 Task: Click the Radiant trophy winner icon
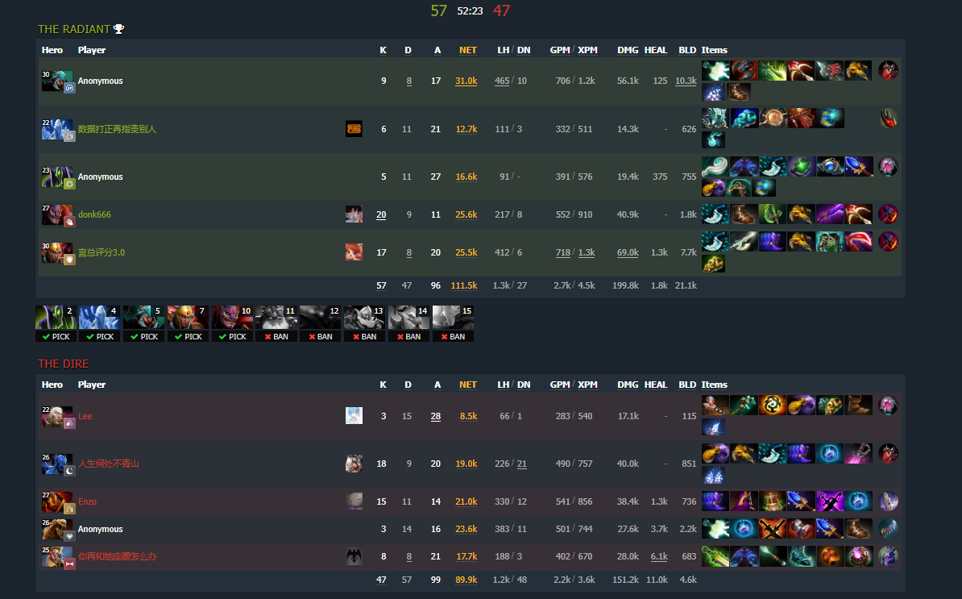coord(119,29)
